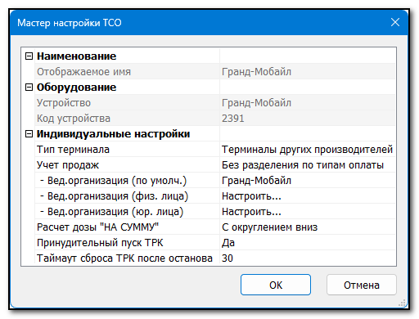The image size is (419, 319).
Task: Open the Учет продаж value field
Action: click(308, 165)
